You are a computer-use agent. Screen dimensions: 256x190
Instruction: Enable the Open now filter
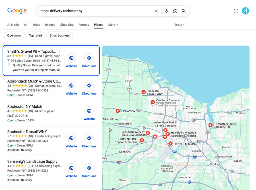click(14, 35)
